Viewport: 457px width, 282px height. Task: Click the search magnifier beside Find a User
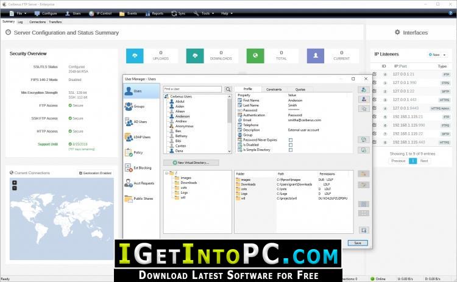coord(228,89)
